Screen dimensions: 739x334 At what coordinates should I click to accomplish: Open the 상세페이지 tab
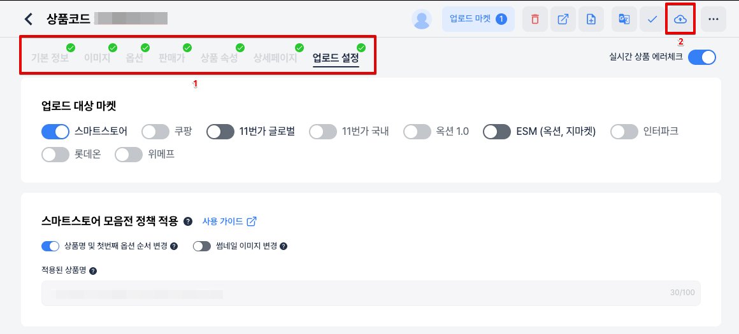coord(275,59)
